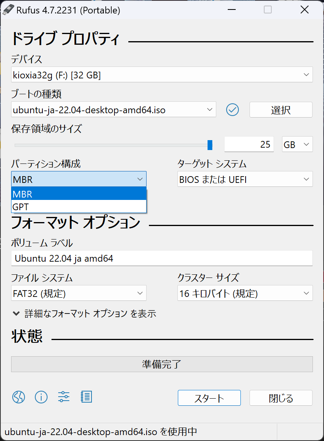This screenshot has width=324, height=441.
Task: Expand 詳細なフォーマット オプション を表示
Action: click(84, 313)
